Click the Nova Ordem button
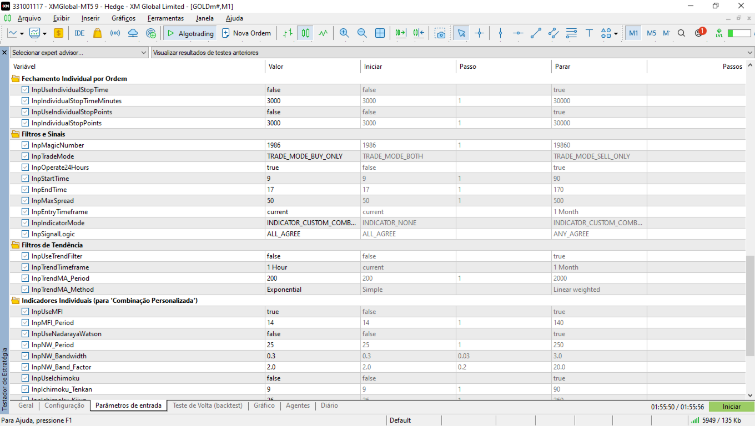Screen dimensions: 755x426 [246, 33]
